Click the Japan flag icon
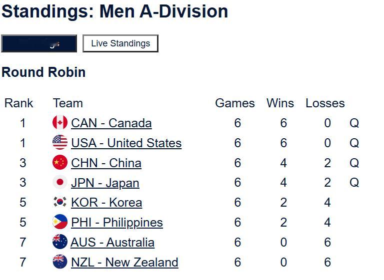This screenshot has height=280, width=384. tap(60, 183)
